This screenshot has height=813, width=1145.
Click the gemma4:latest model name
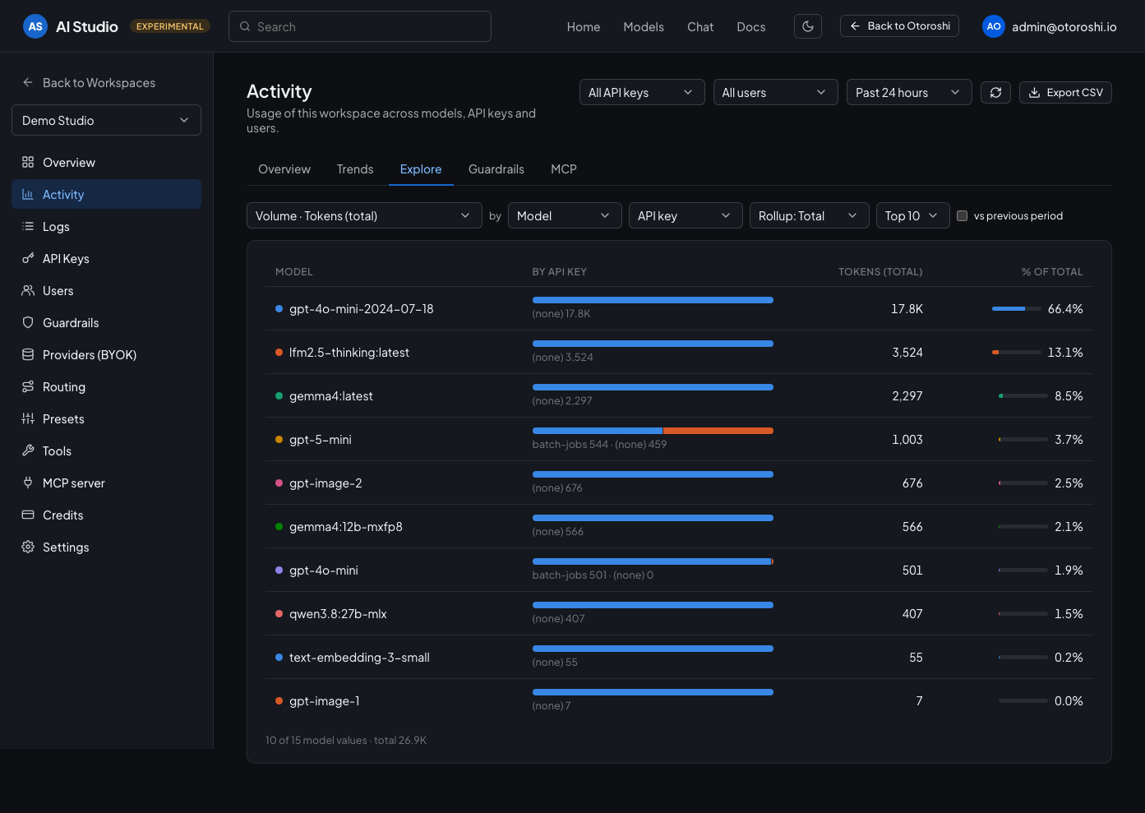point(330,395)
